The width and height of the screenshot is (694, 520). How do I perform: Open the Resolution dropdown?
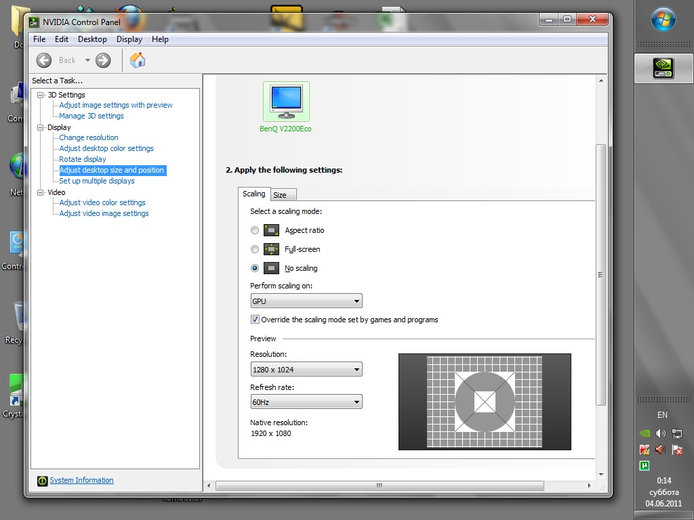click(x=306, y=370)
